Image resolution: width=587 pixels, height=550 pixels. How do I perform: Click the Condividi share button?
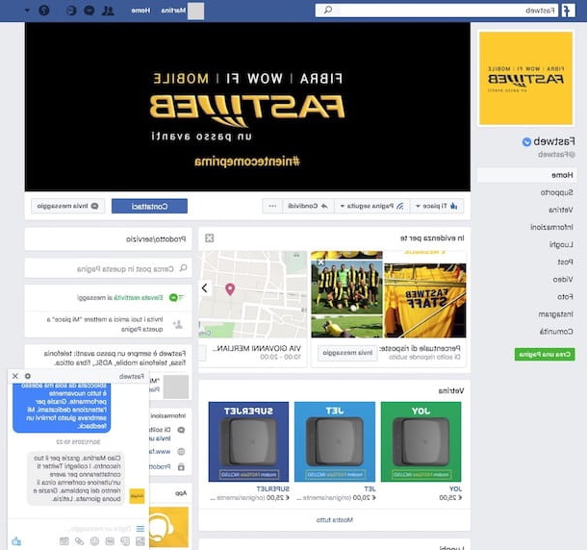[x=307, y=206]
